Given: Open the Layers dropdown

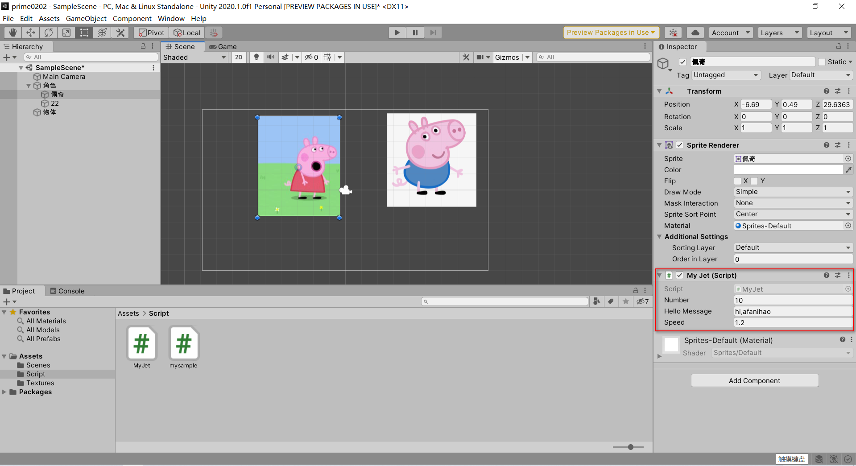Looking at the screenshot, I should pyautogui.click(x=779, y=33).
